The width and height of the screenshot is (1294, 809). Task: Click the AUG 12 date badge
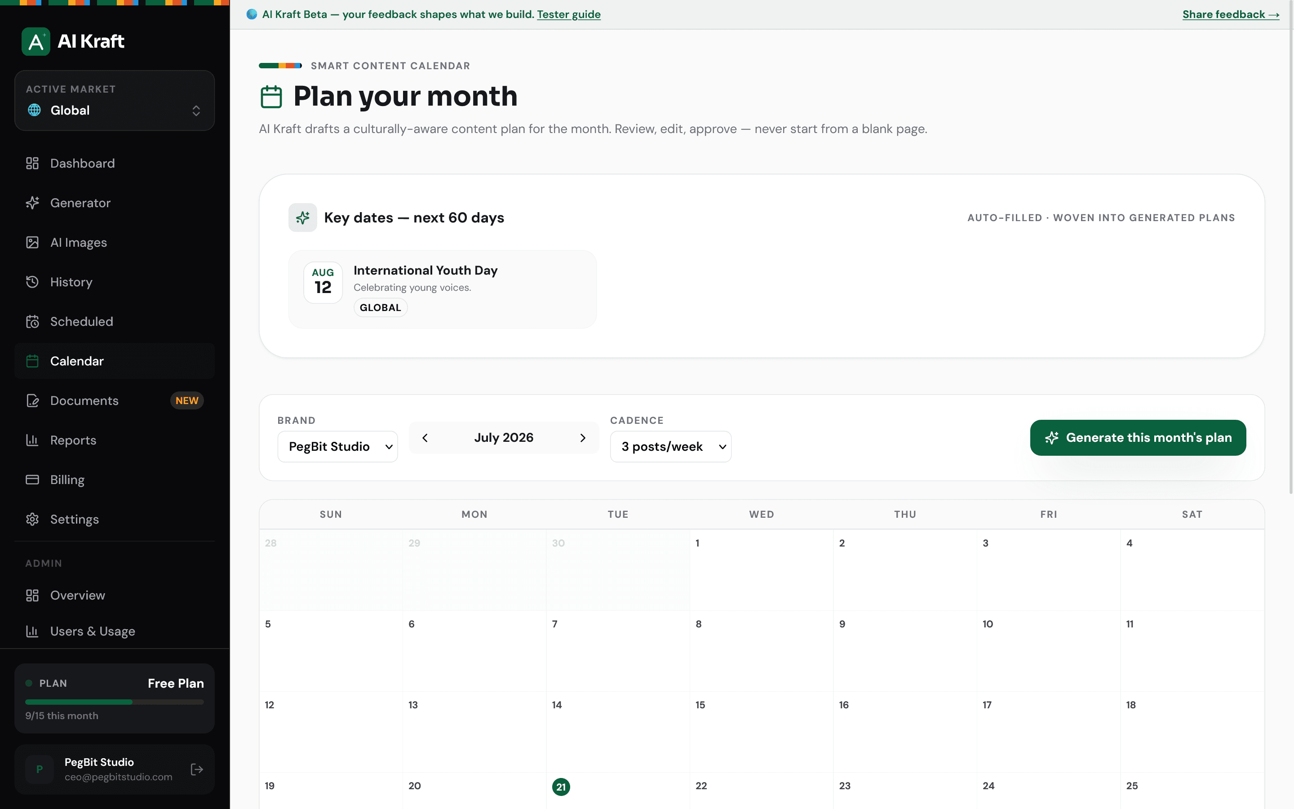323,282
